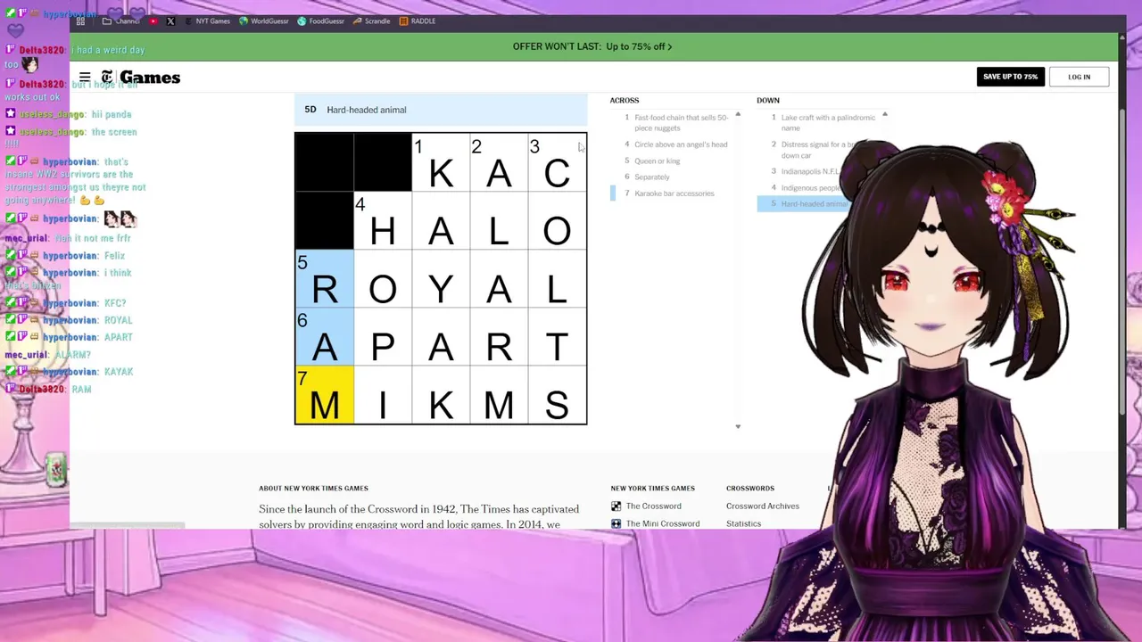Screen dimensions: 1142x642
Task: Click the ACROSS clue list heading
Action: click(625, 101)
